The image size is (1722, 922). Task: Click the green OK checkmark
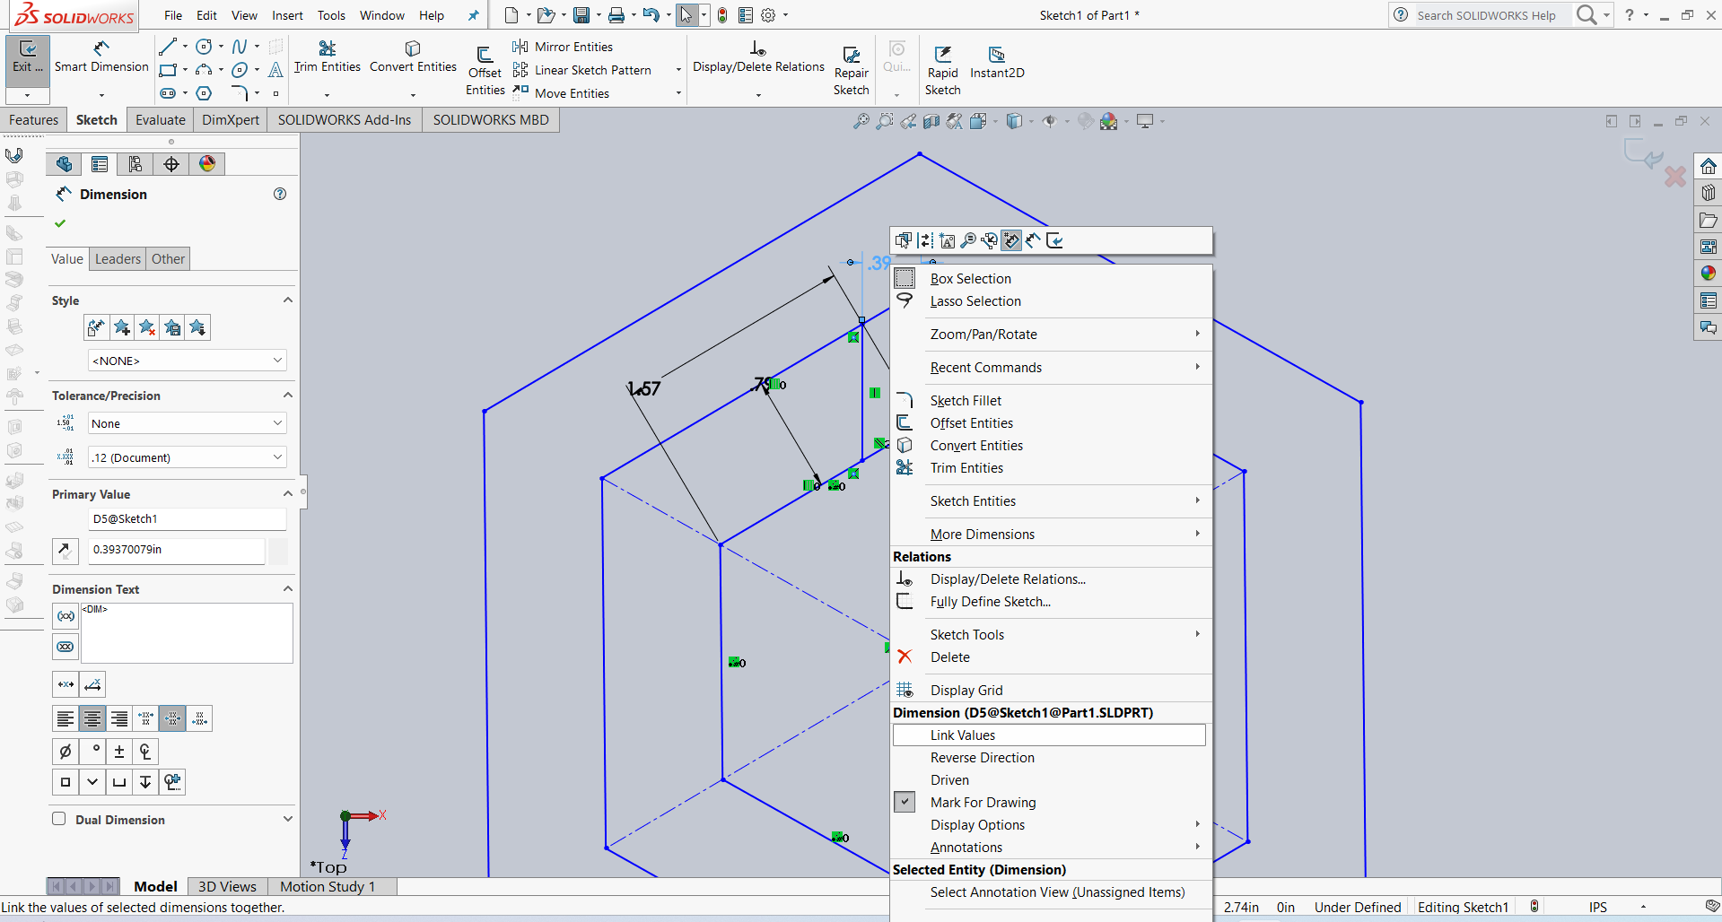[60, 223]
